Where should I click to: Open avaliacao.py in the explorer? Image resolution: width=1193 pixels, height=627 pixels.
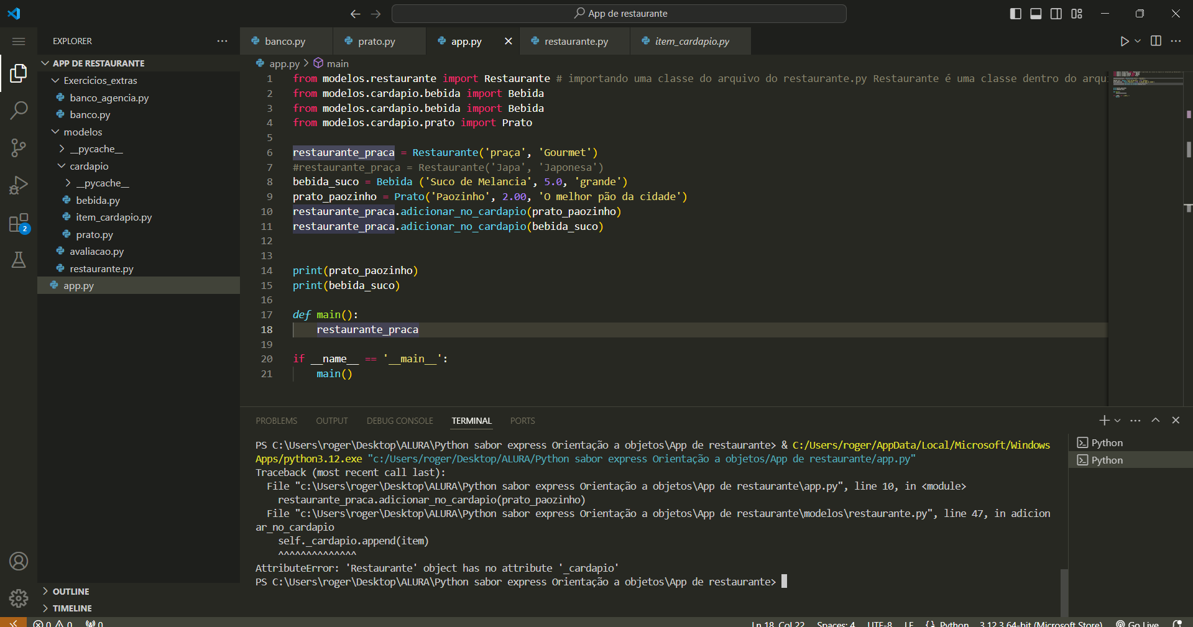96,252
